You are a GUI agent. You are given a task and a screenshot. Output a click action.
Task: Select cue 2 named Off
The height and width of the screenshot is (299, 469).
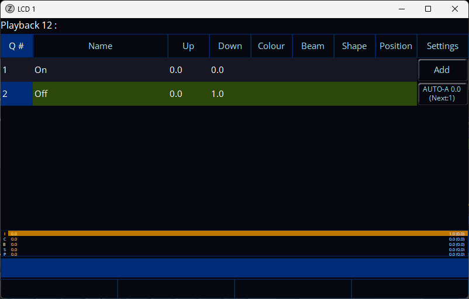coord(99,94)
